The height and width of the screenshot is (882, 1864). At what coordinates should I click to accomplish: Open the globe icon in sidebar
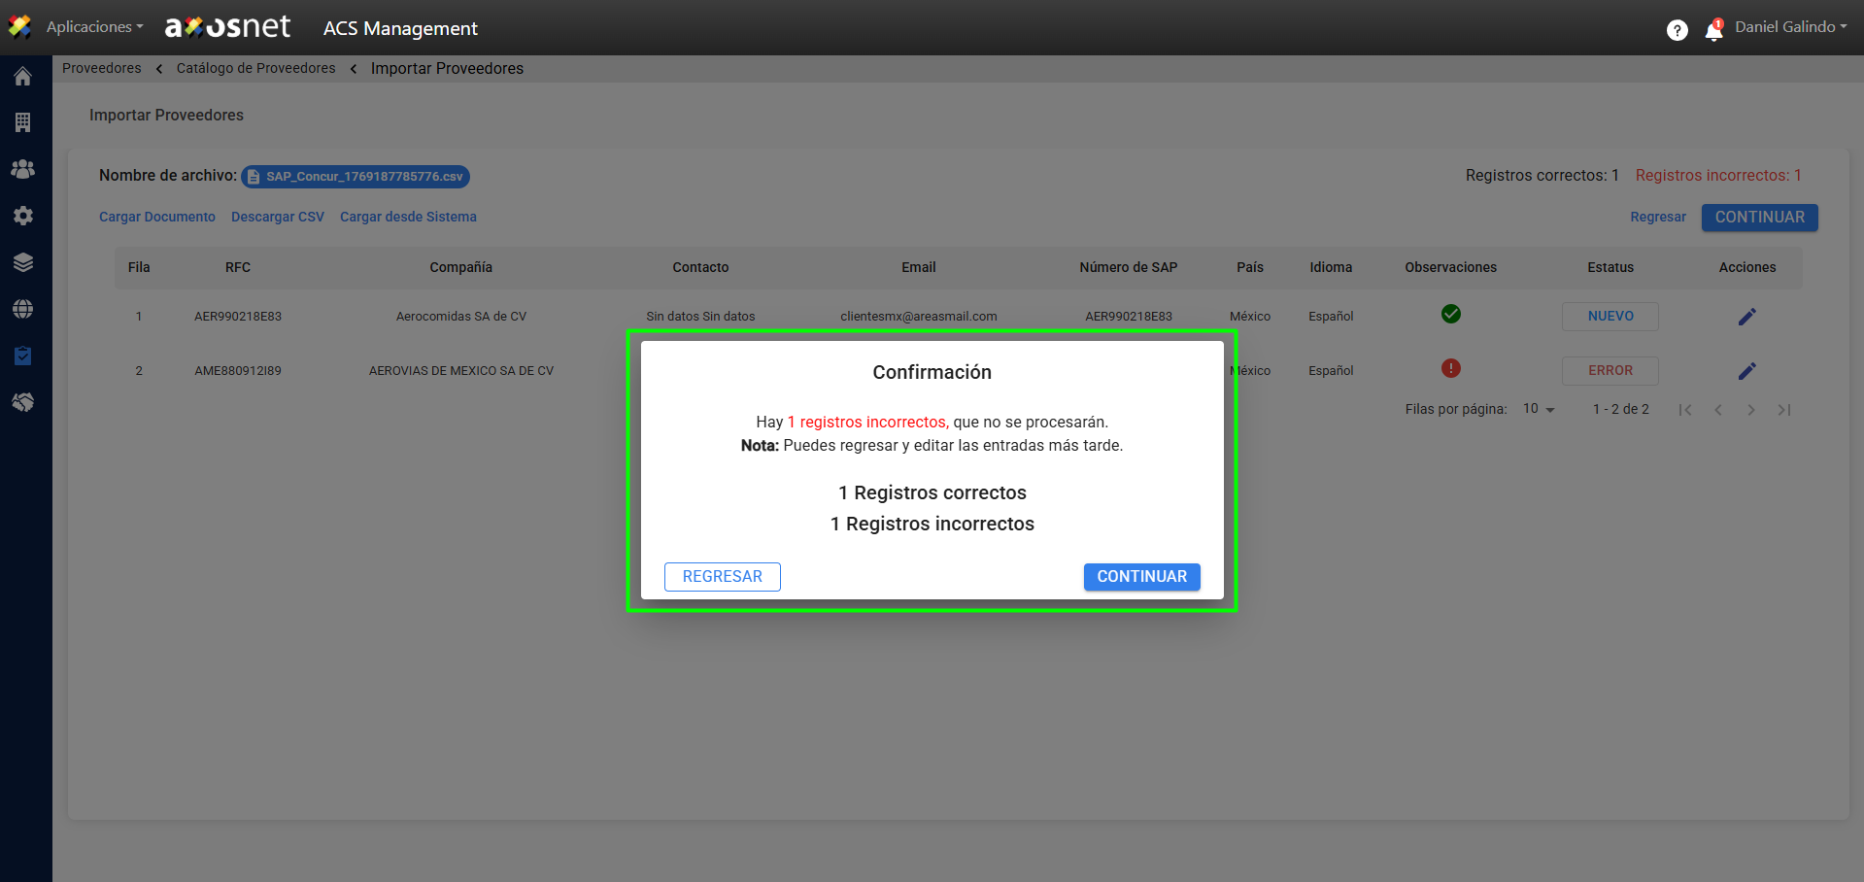coord(23,309)
